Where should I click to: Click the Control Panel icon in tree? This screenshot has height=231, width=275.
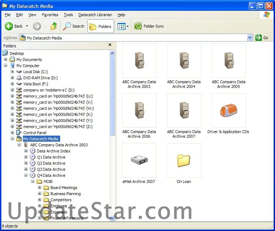click(19, 133)
